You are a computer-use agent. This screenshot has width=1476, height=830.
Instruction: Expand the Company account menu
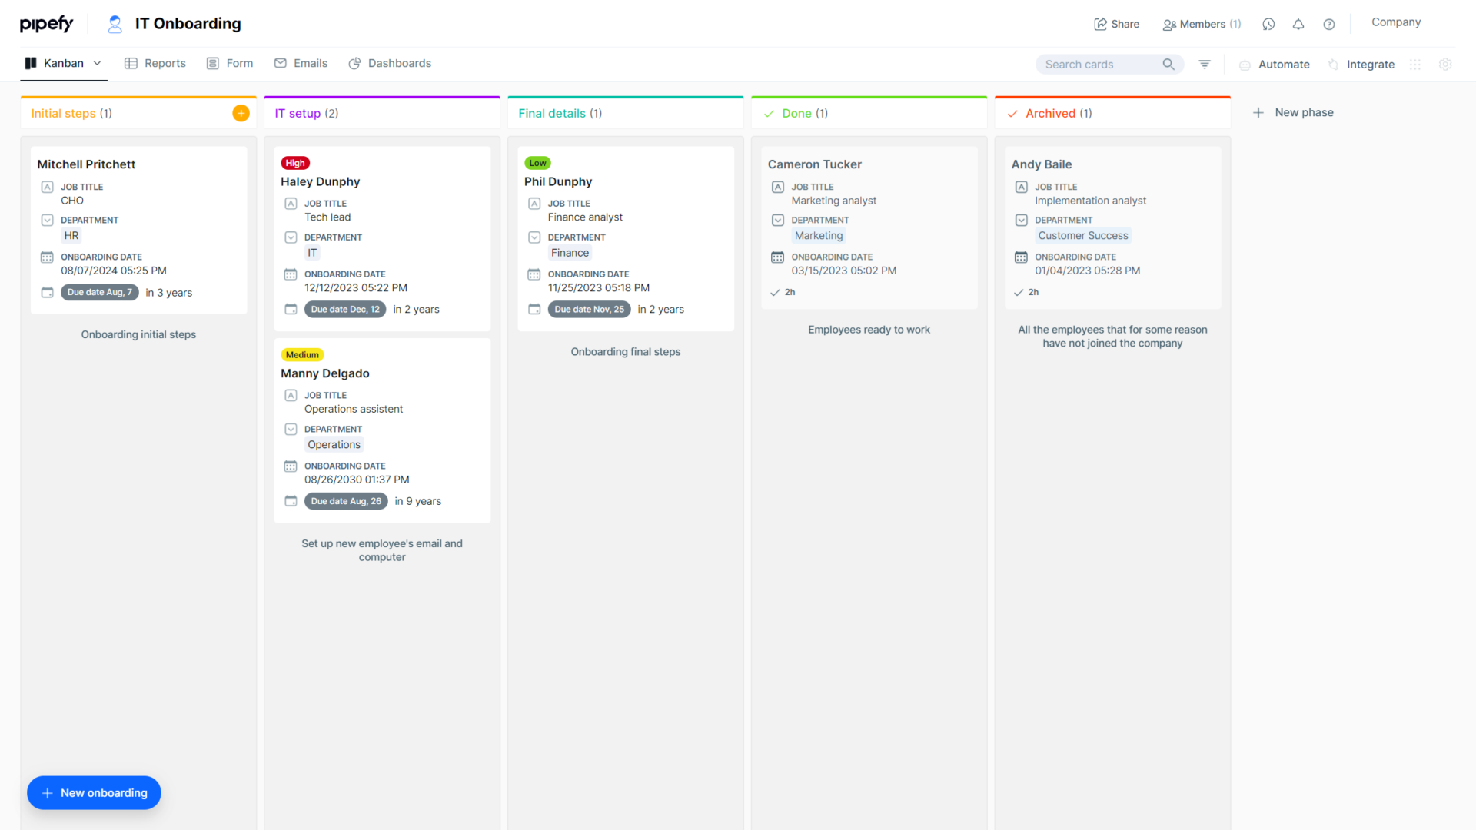pos(1395,22)
